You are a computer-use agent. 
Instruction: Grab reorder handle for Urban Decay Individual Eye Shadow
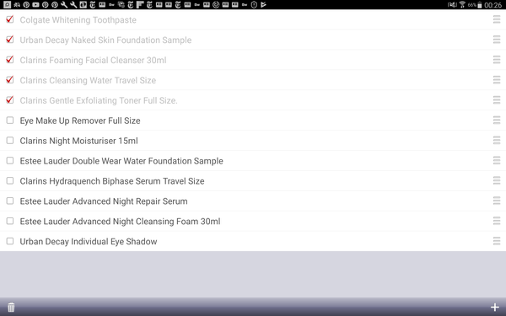click(x=497, y=241)
